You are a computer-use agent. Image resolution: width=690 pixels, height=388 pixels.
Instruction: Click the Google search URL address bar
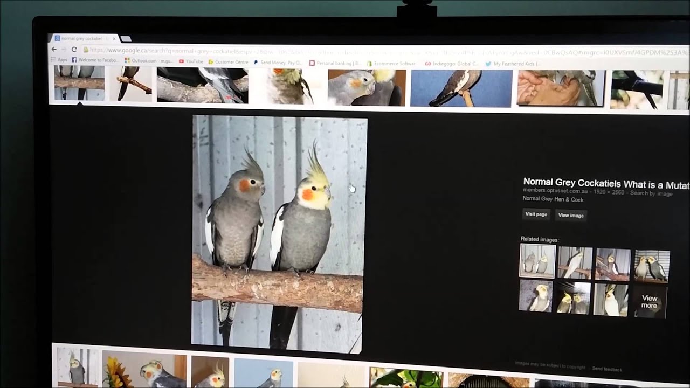click(x=385, y=51)
